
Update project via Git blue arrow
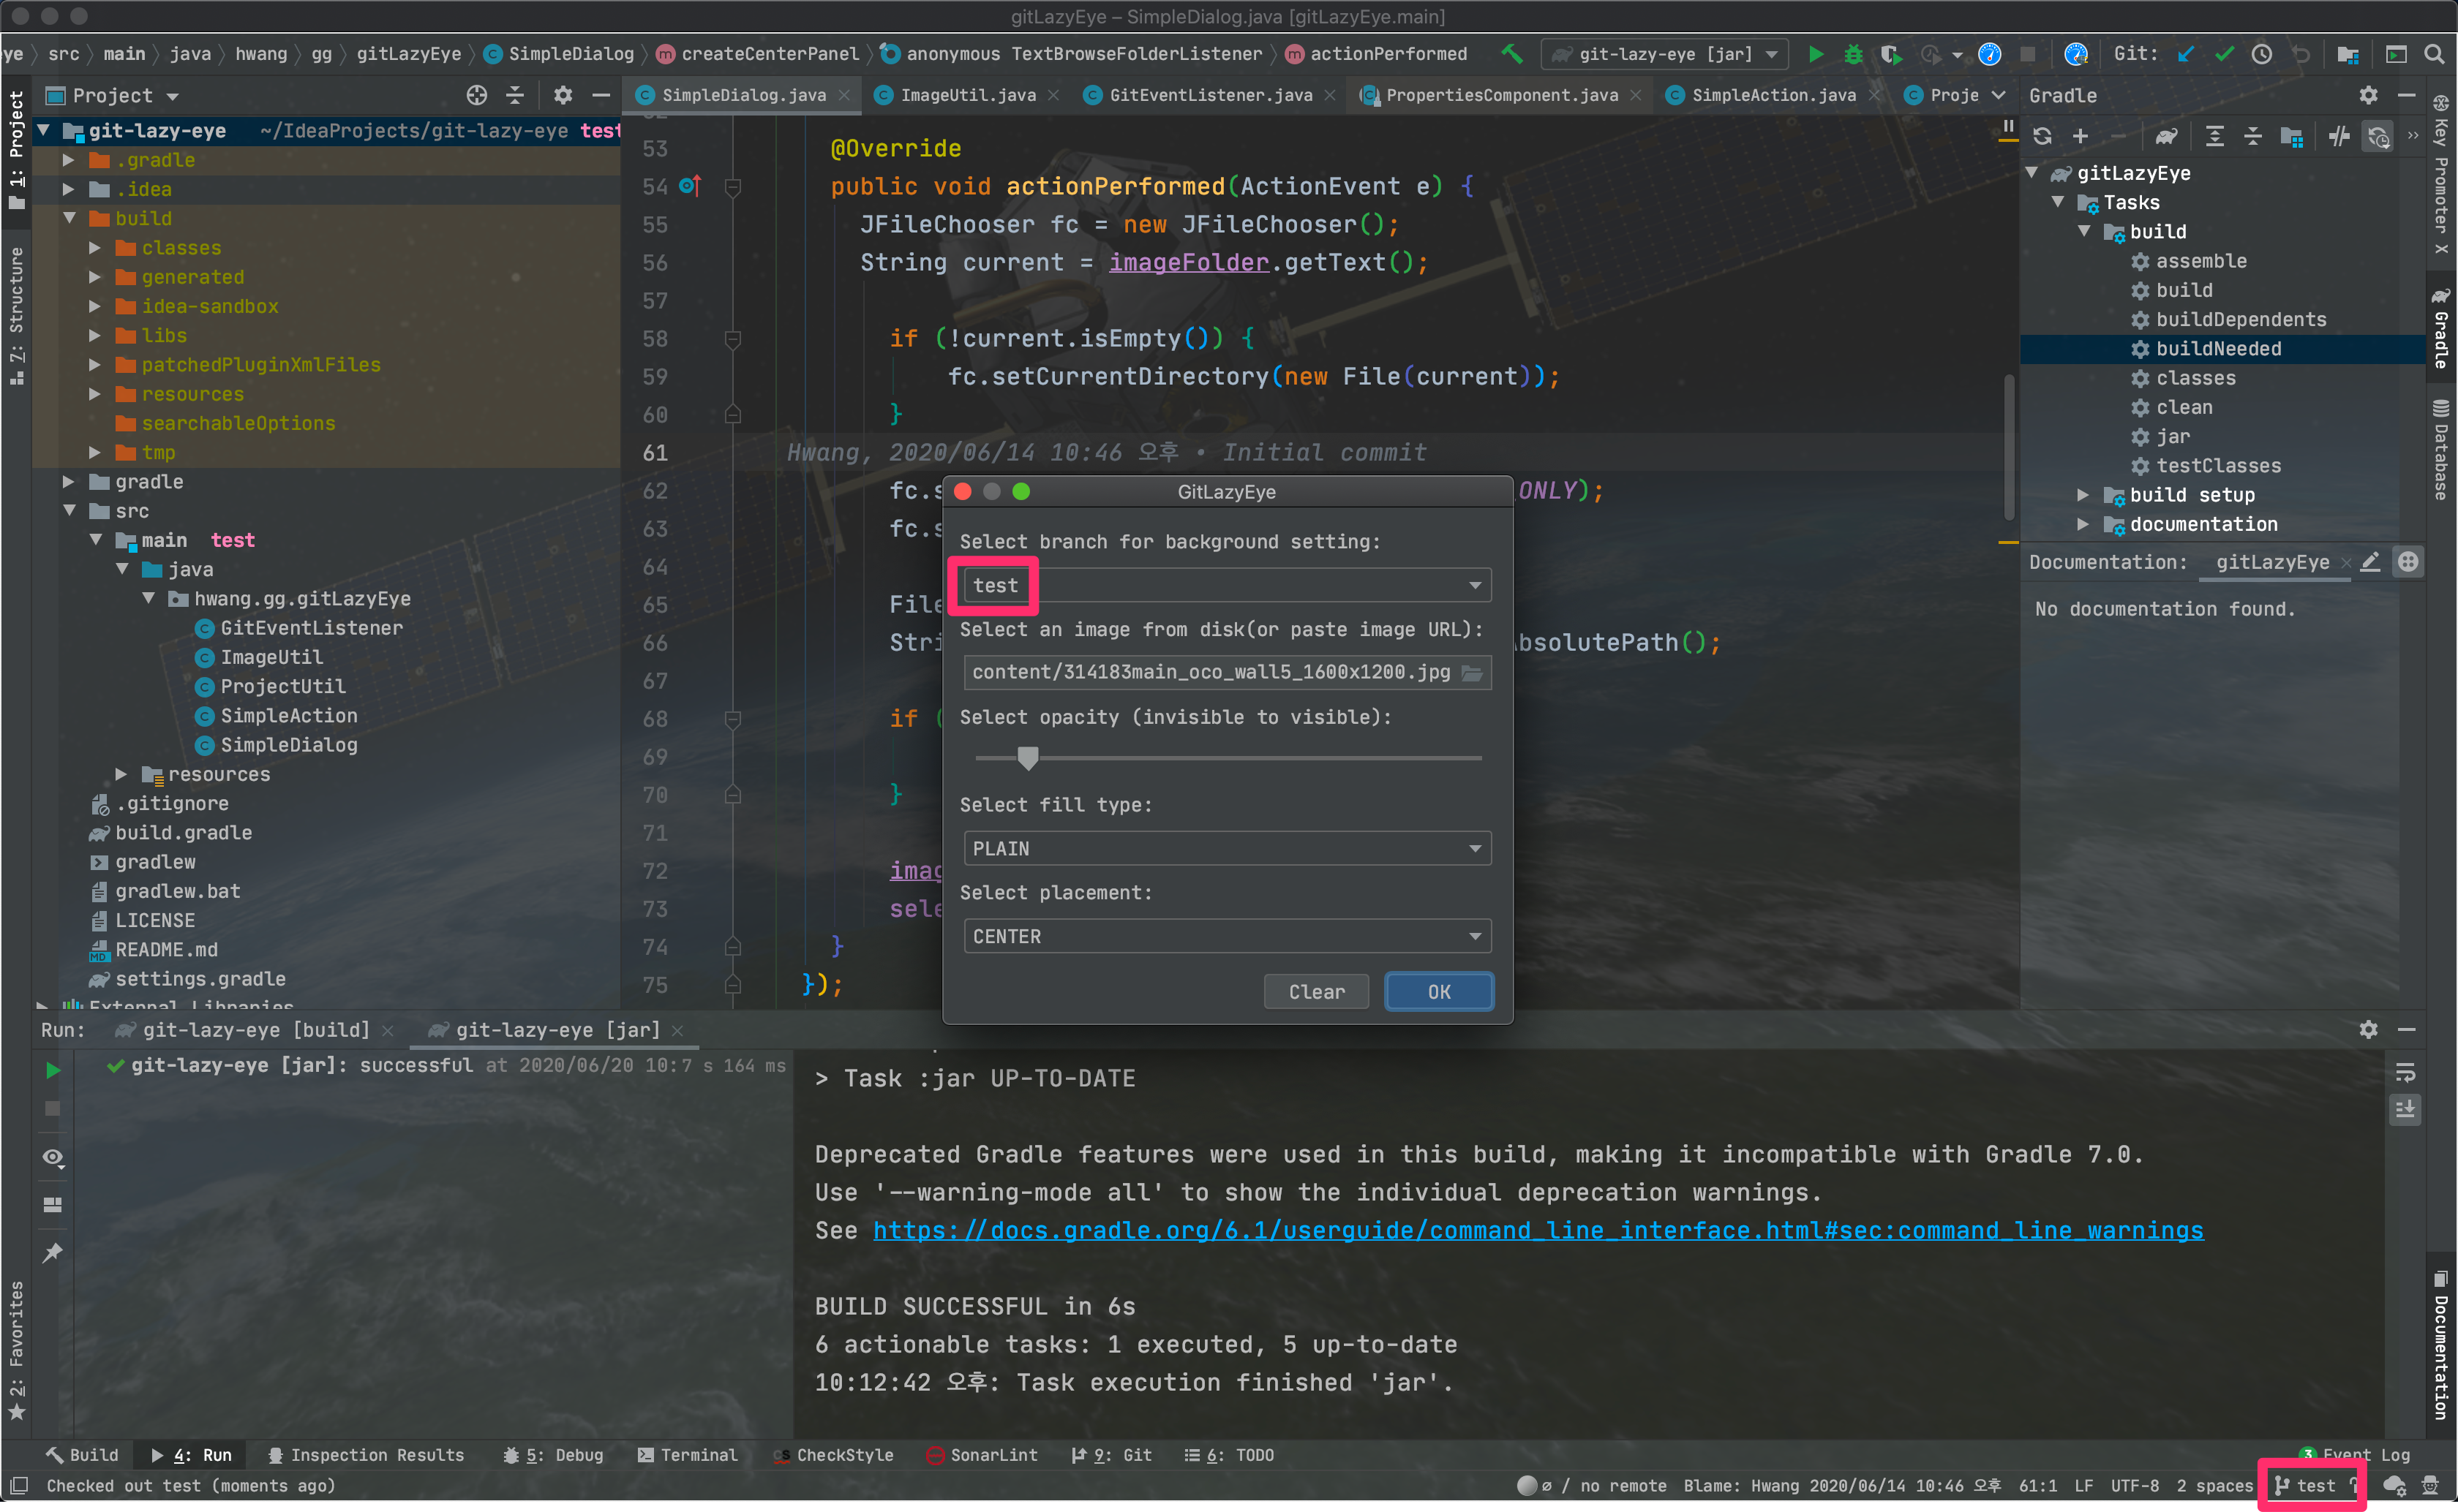tap(2185, 54)
